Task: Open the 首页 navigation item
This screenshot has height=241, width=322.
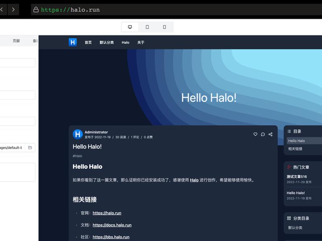Action: 88,43
